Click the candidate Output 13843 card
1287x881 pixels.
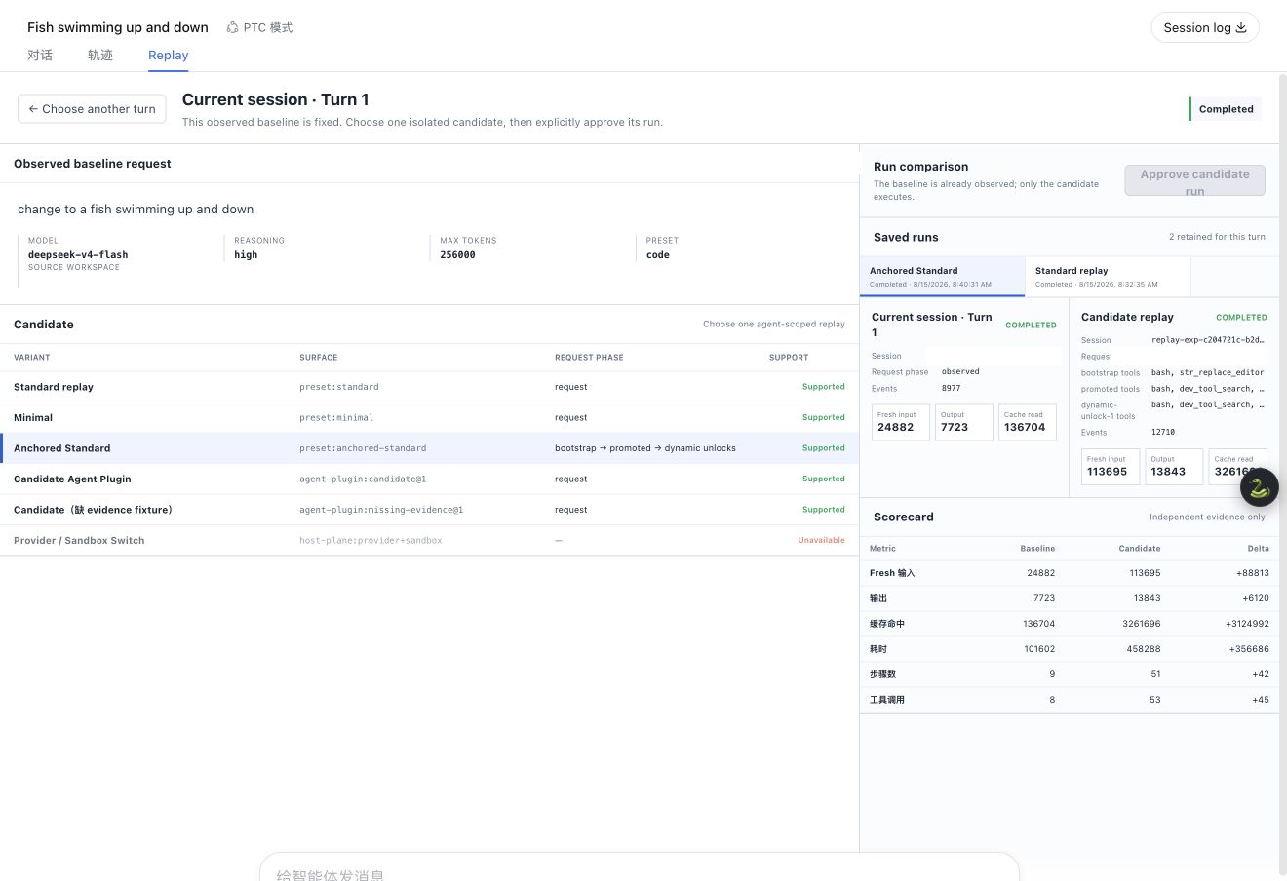[x=1173, y=467]
